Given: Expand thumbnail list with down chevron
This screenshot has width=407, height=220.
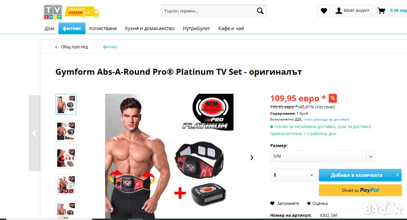Looking at the screenshot, I should 66,218.
